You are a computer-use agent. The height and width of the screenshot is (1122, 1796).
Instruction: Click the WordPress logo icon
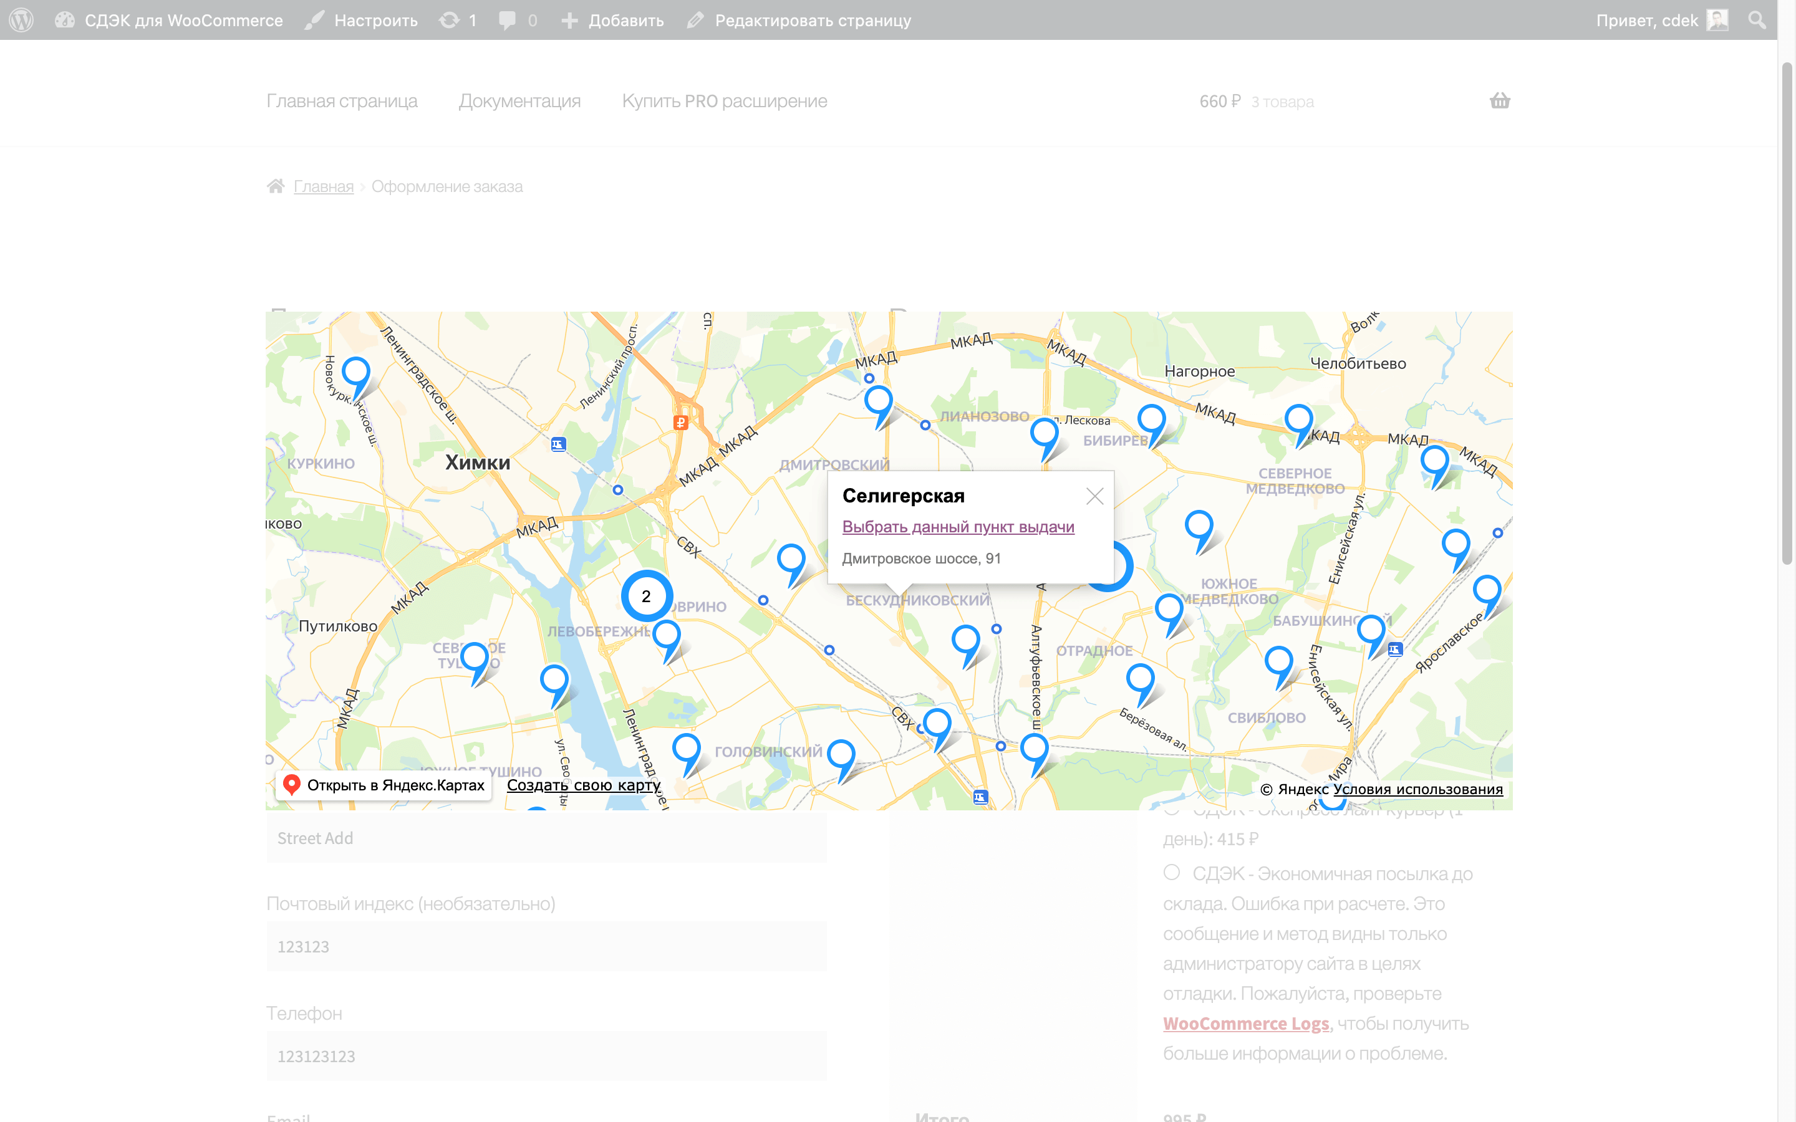point(22,20)
